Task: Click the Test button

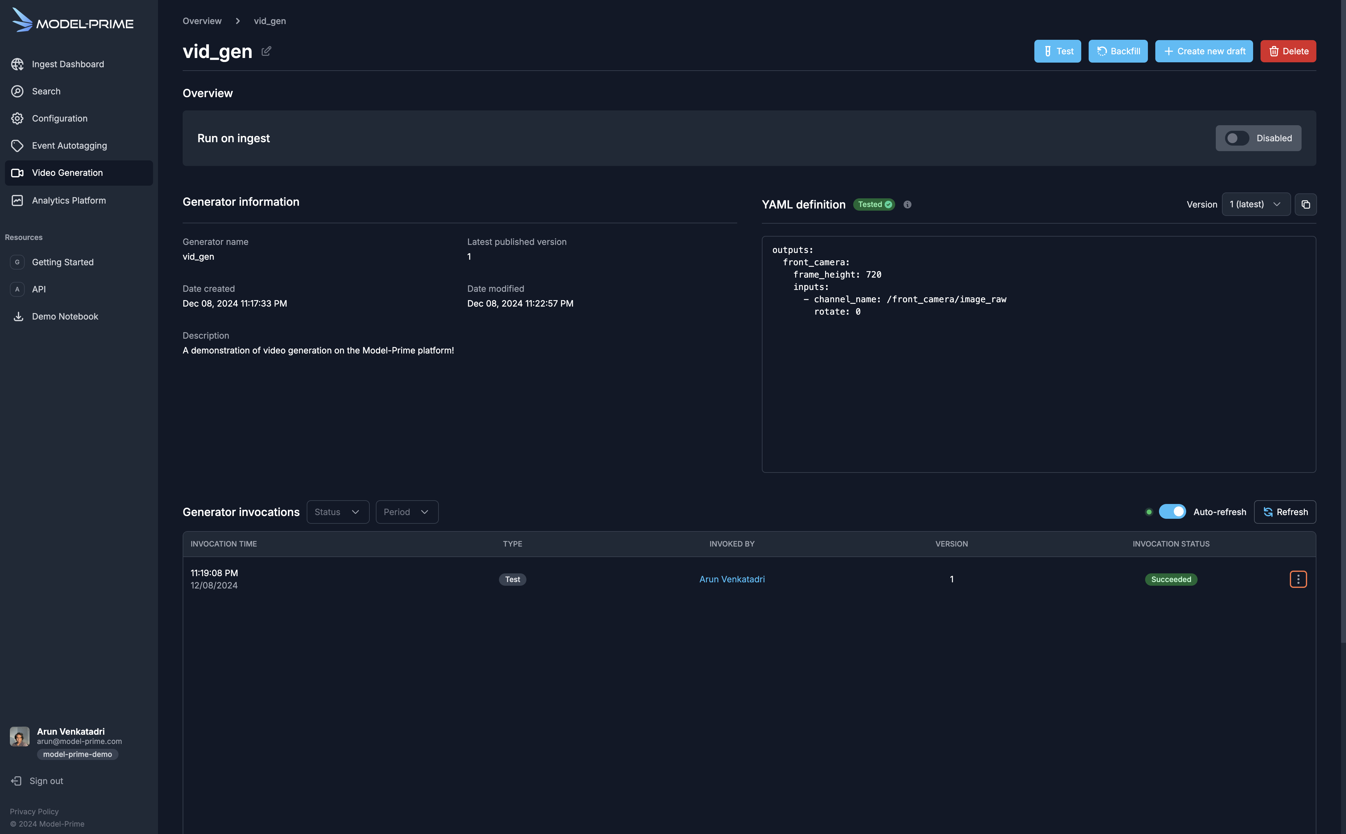Action: coord(1057,51)
